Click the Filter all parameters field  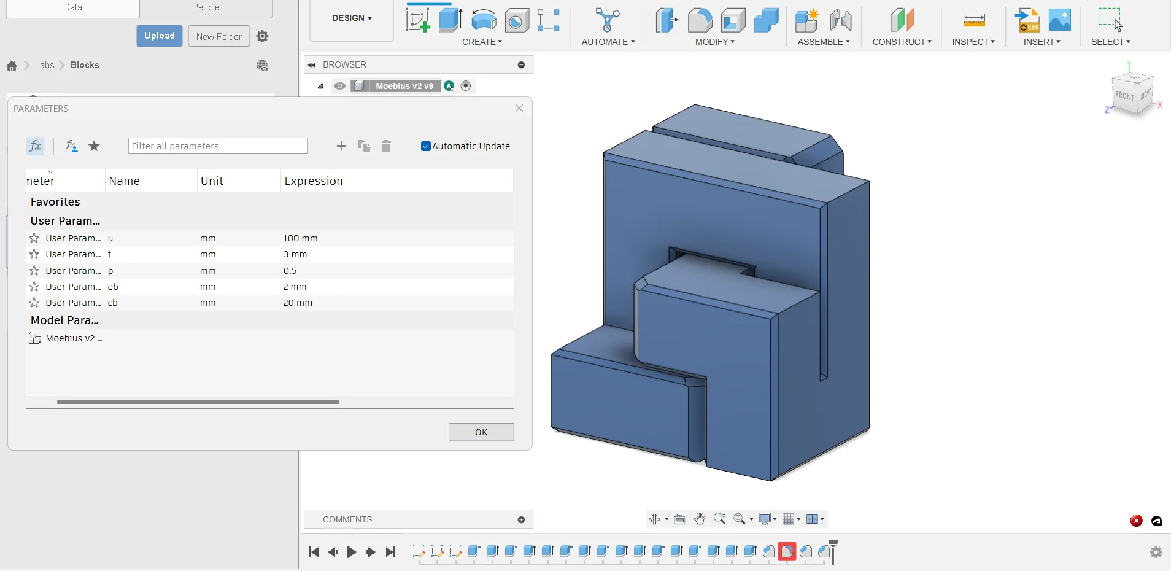(218, 146)
